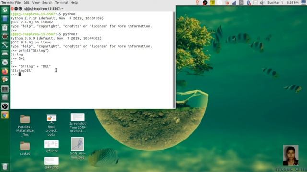Click the OBS Studio tray indicator
This screenshot has height=172, width=307.
[205, 2]
